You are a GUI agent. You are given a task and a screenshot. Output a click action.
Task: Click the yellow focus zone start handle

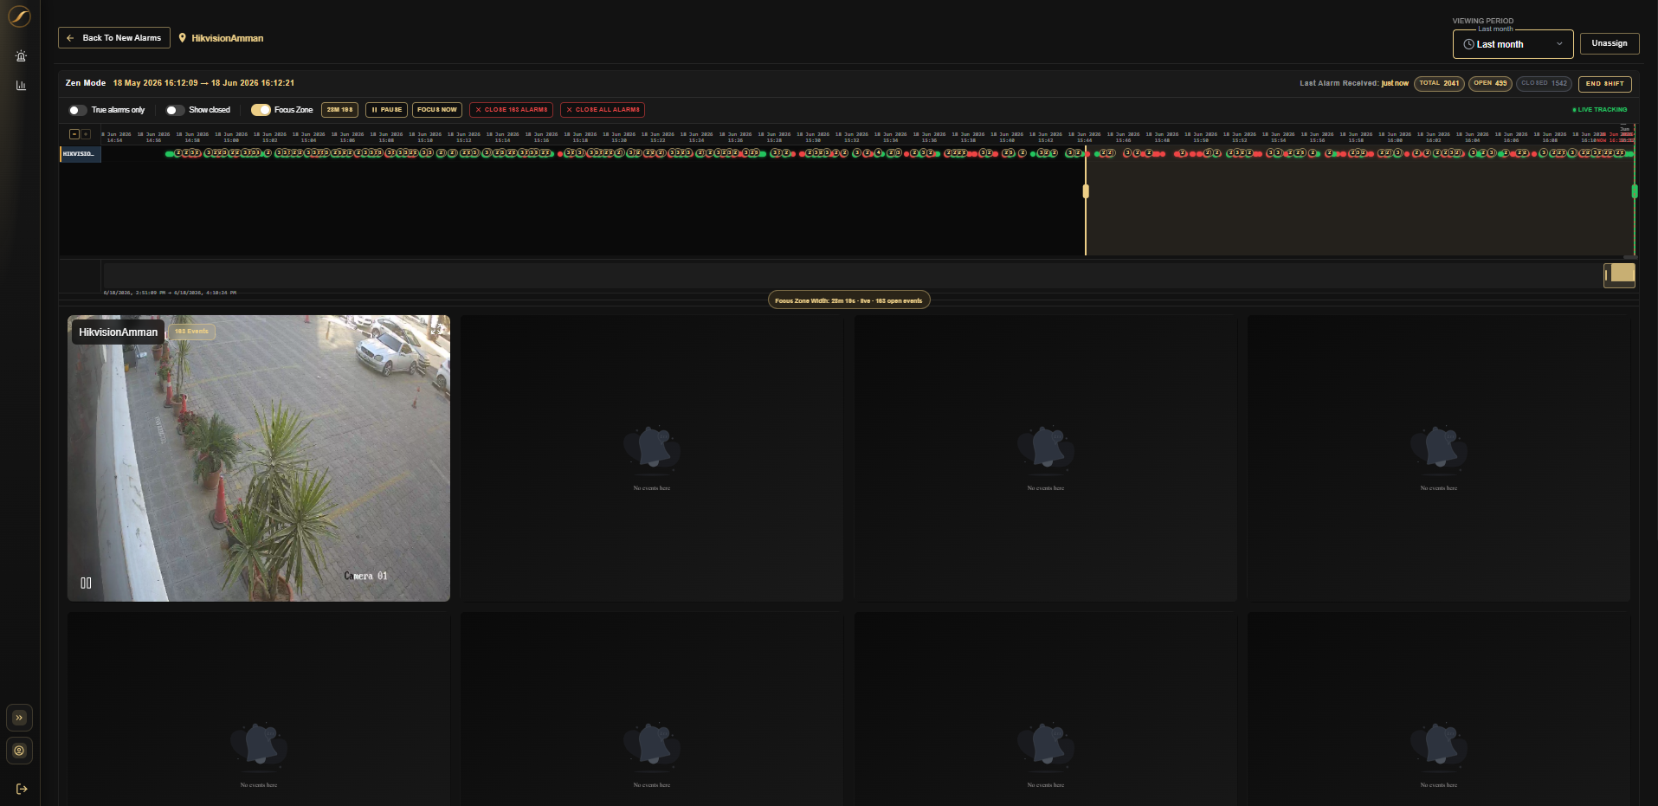1086,191
